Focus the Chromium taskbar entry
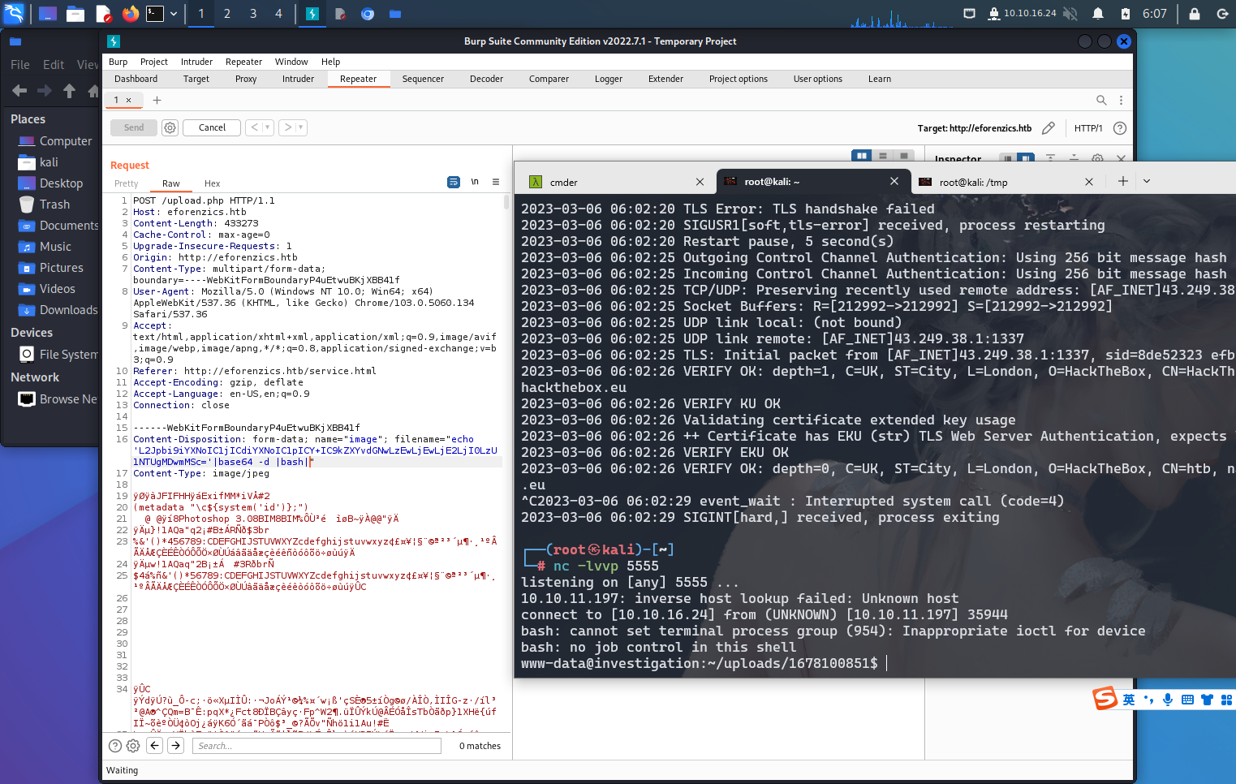Image resolution: width=1236 pixels, height=784 pixels. coord(368,14)
